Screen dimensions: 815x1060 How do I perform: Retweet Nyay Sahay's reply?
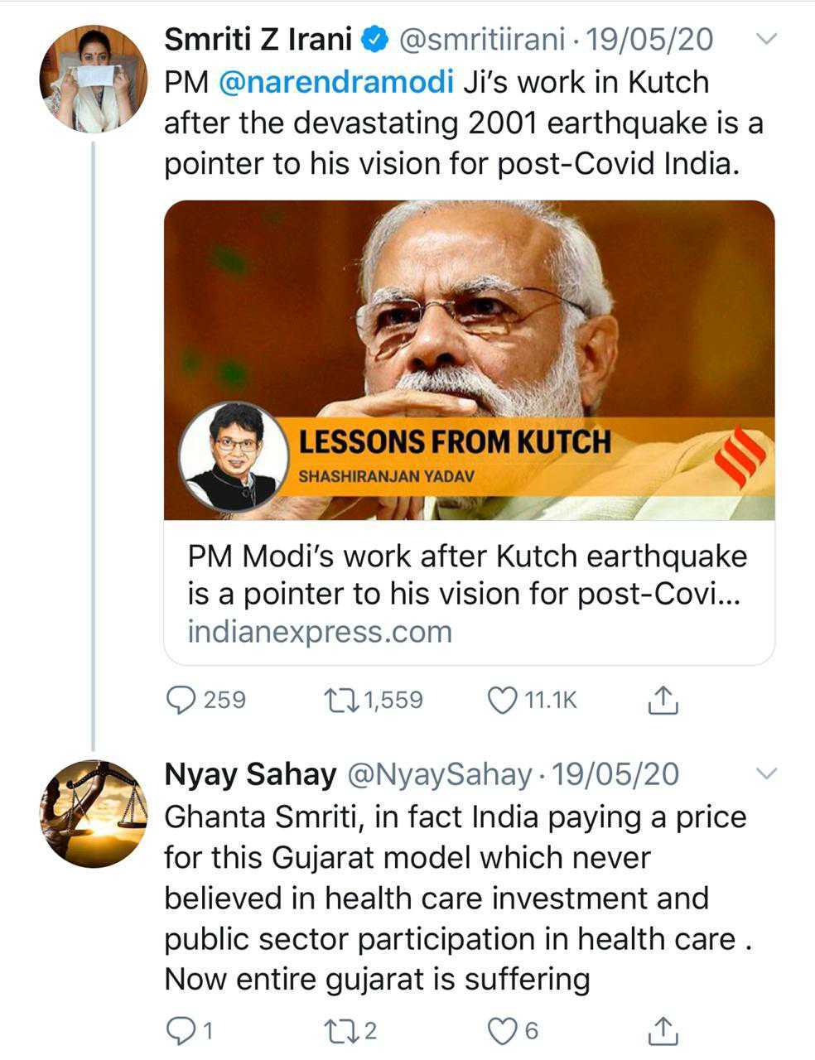point(340,1030)
